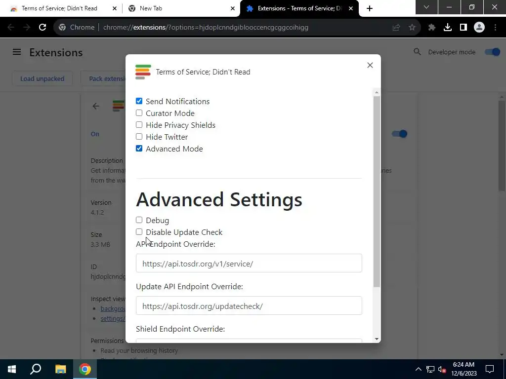506x379 pixels.
Task: Click the Load unpacked button
Action: click(42, 78)
